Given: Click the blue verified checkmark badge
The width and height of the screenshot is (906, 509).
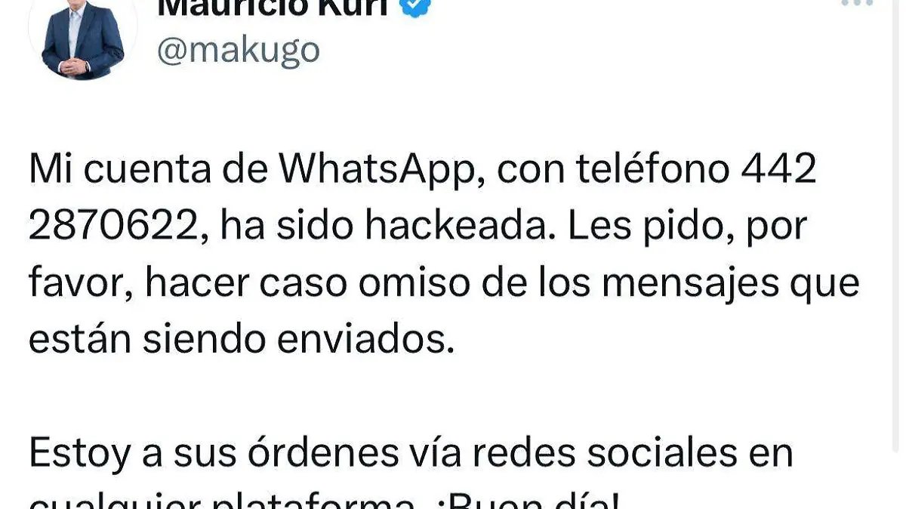Looking at the screenshot, I should click(x=415, y=7).
